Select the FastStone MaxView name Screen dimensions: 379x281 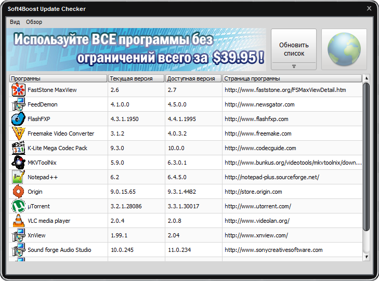click(52, 90)
